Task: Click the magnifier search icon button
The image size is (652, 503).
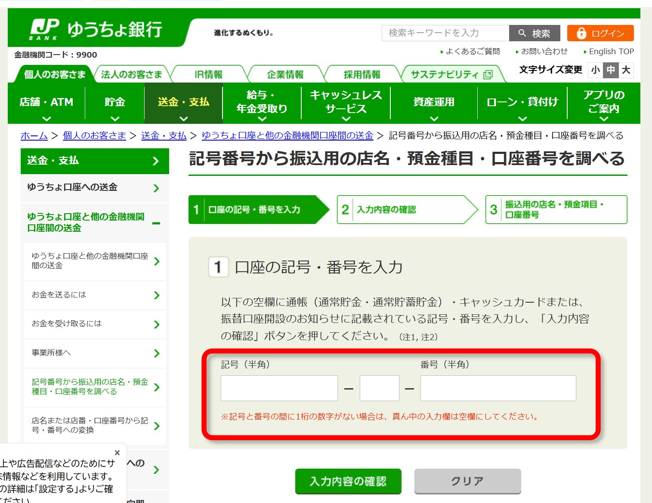Action: click(x=522, y=33)
